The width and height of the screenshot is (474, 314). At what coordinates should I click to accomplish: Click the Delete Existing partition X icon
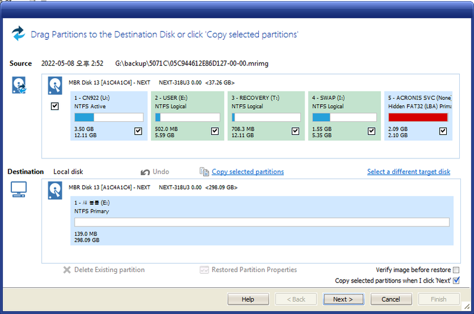coord(67,270)
